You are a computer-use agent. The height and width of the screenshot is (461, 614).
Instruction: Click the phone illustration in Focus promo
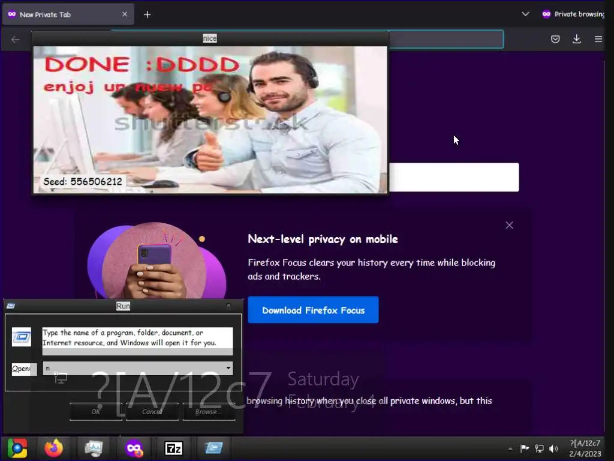point(156,261)
